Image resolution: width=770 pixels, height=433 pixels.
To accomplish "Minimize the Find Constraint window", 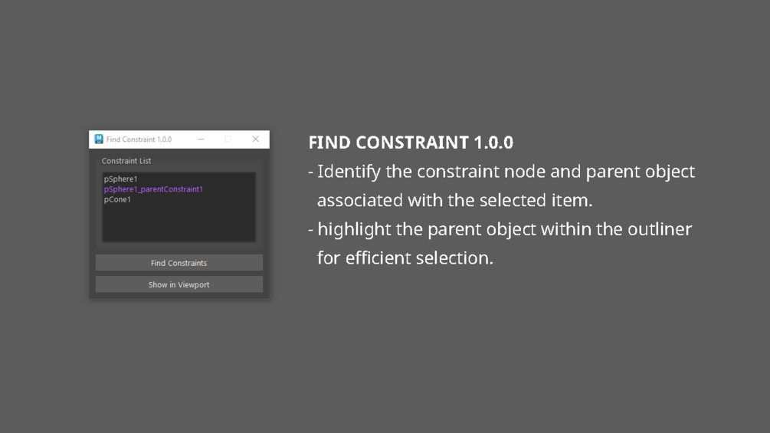I will (x=201, y=139).
